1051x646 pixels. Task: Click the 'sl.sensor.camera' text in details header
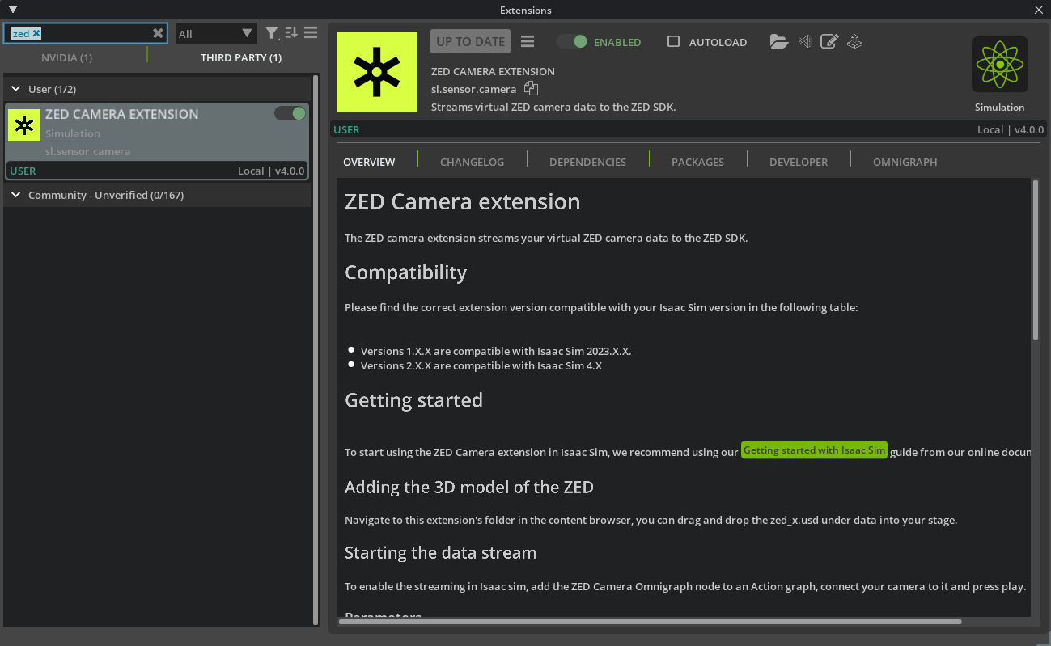coord(474,89)
